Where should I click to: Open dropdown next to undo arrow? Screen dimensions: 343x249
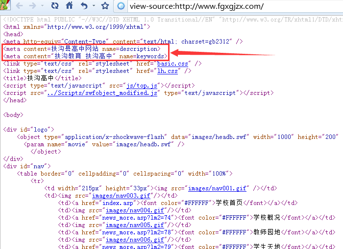94,6
